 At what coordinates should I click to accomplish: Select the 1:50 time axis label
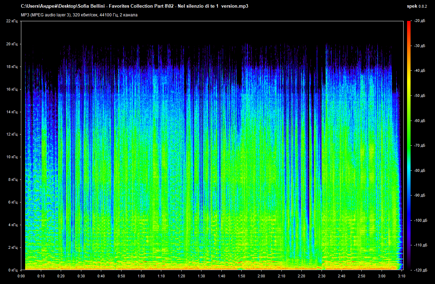[x=241, y=276]
